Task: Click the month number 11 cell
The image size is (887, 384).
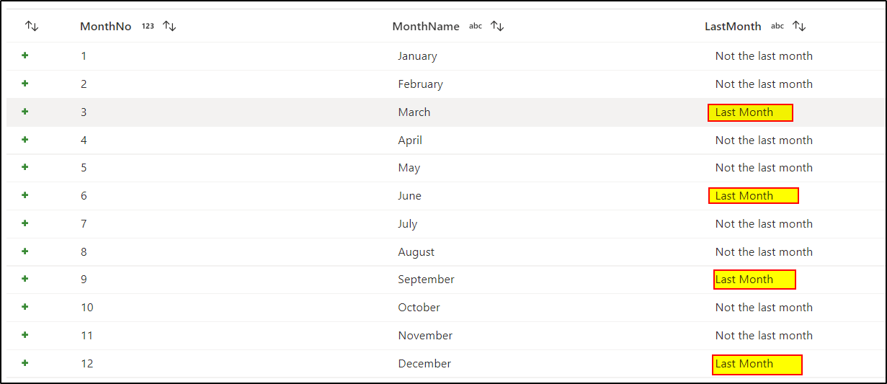Action: click(87, 336)
